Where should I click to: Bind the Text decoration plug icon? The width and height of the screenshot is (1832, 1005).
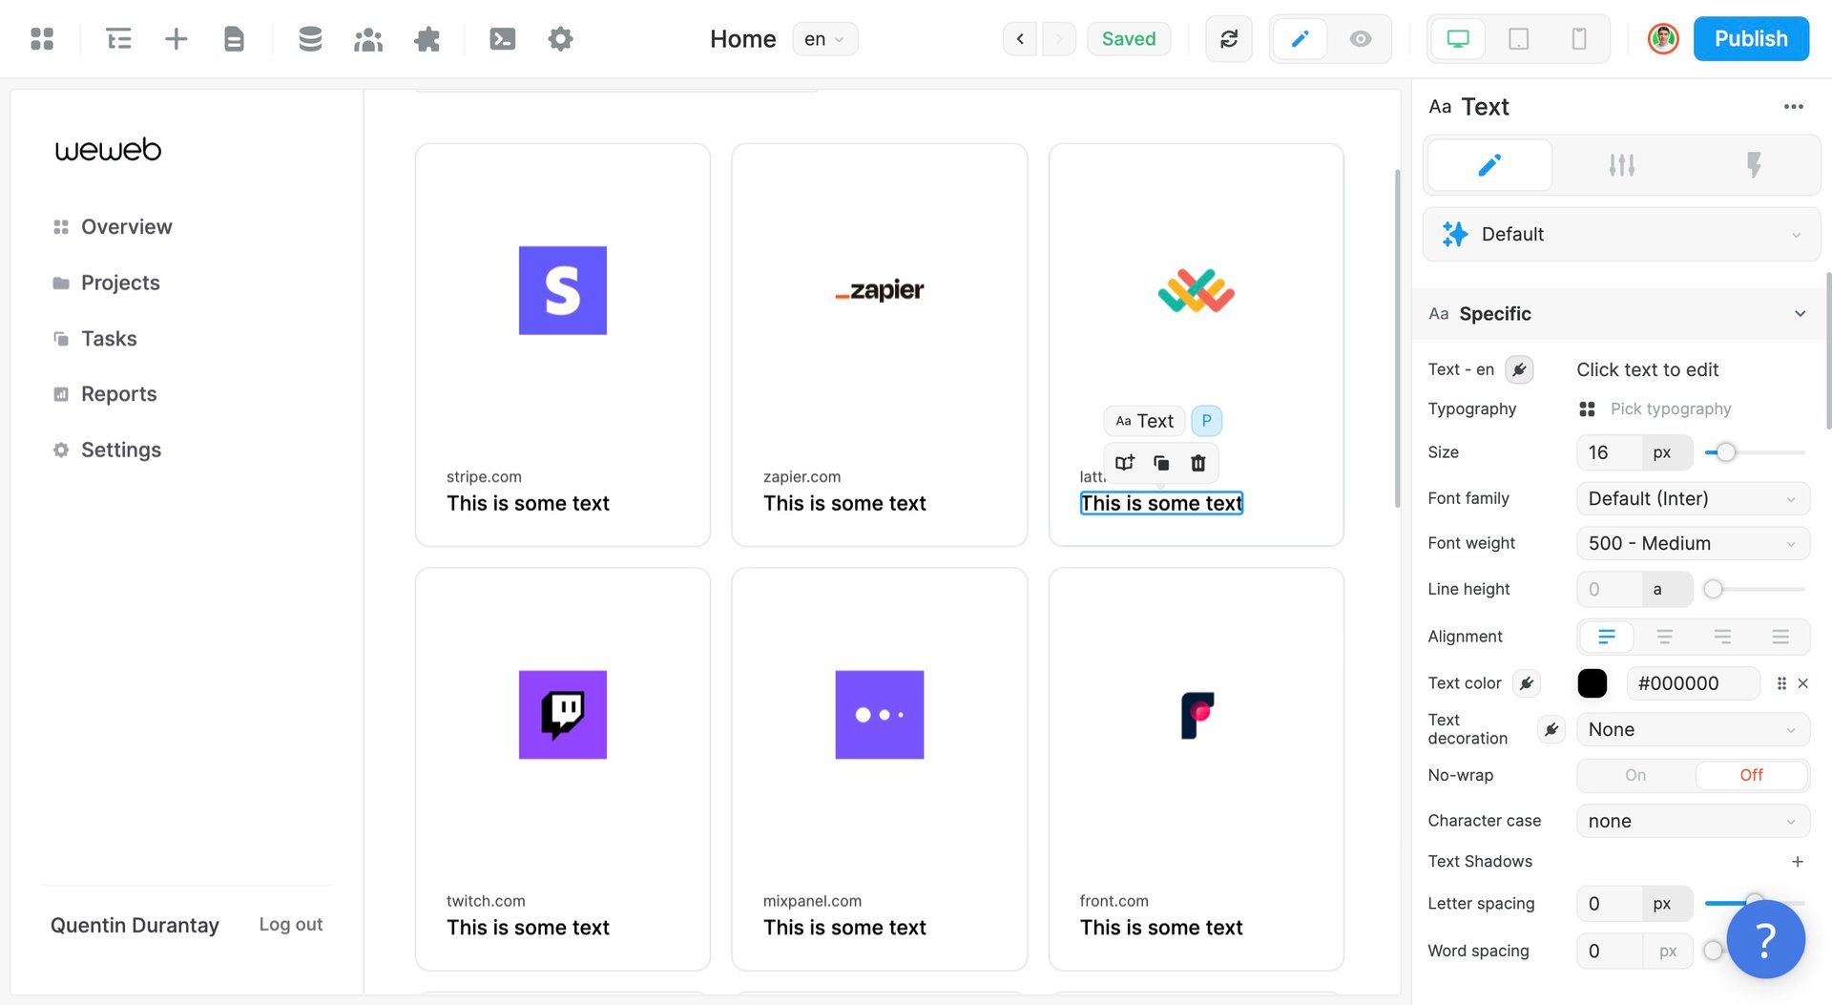1551,730
